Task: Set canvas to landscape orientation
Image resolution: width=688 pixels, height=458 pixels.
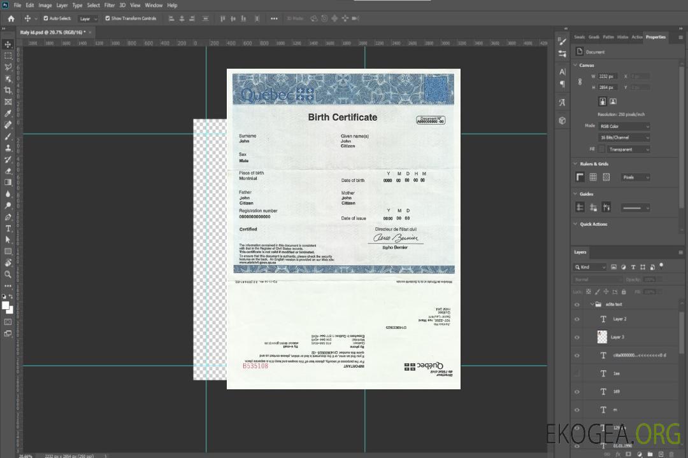Action: click(613, 101)
